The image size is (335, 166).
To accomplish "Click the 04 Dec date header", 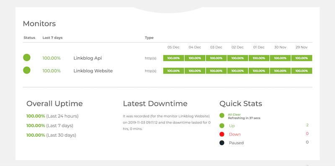I will [x=195, y=47].
